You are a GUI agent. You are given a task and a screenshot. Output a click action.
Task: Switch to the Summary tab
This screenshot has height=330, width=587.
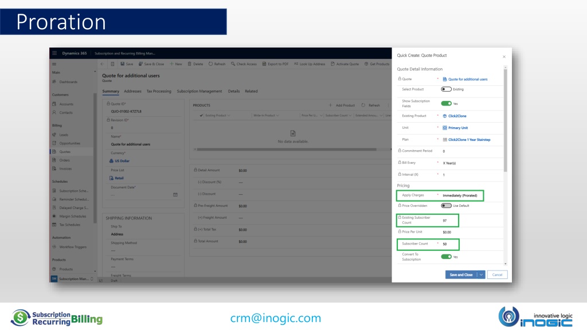point(111,91)
